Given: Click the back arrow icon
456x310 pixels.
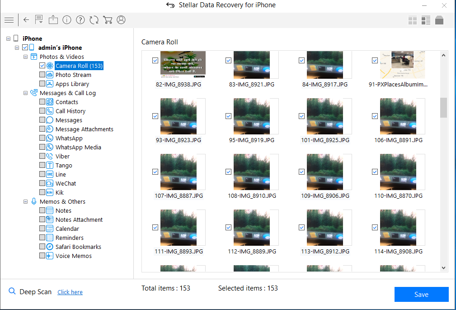Looking at the screenshot, I should tap(26, 20).
